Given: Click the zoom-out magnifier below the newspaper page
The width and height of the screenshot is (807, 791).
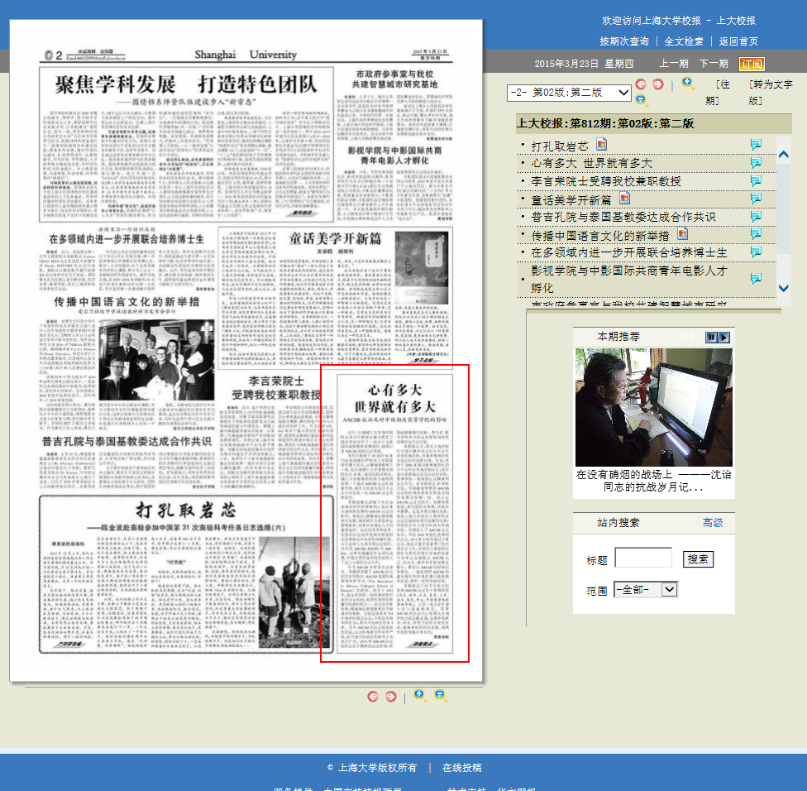Looking at the screenshot, I should tap(442, 696).
